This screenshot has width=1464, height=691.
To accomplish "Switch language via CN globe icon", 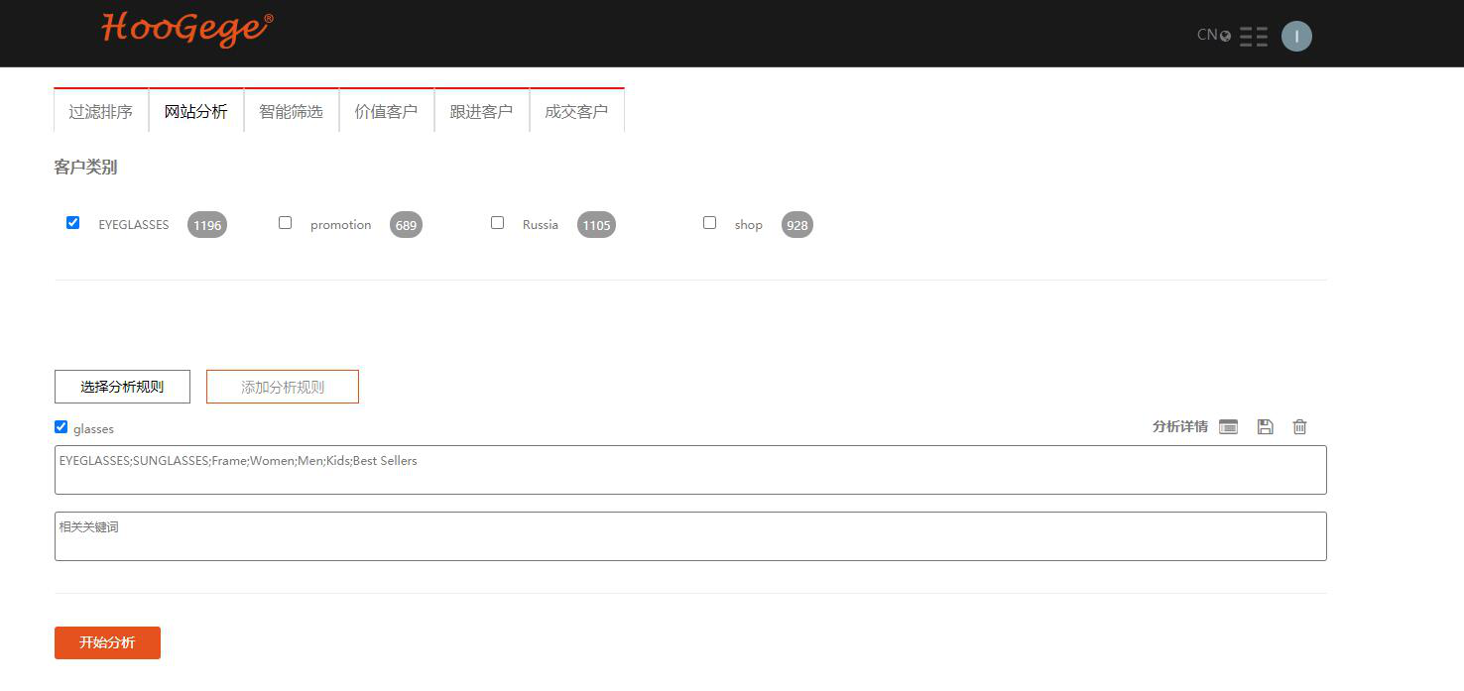I will (1214, 36).
